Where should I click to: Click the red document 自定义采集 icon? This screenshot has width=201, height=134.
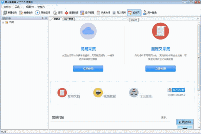tap(160, 31)
